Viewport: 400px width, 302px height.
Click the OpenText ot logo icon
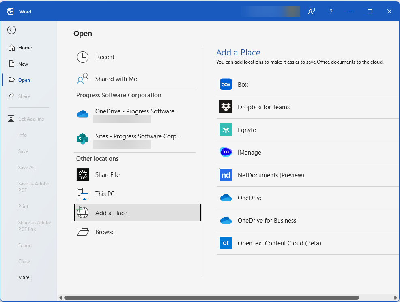pos(226,243)
